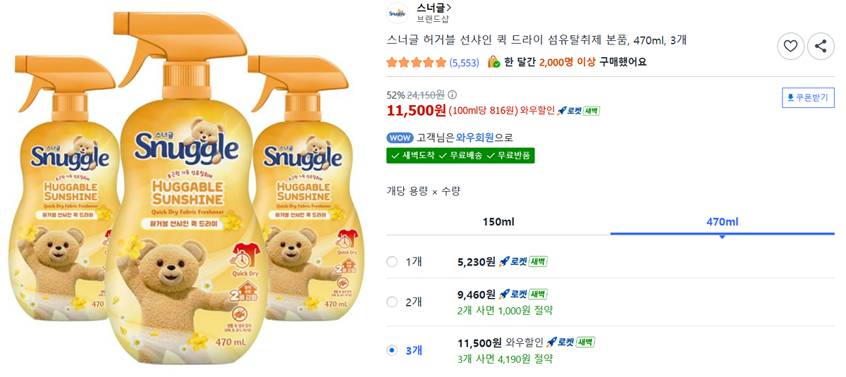Viewport: 846px width, 377px height.
Task: Click the five-star rating icons
Action: 416,62
